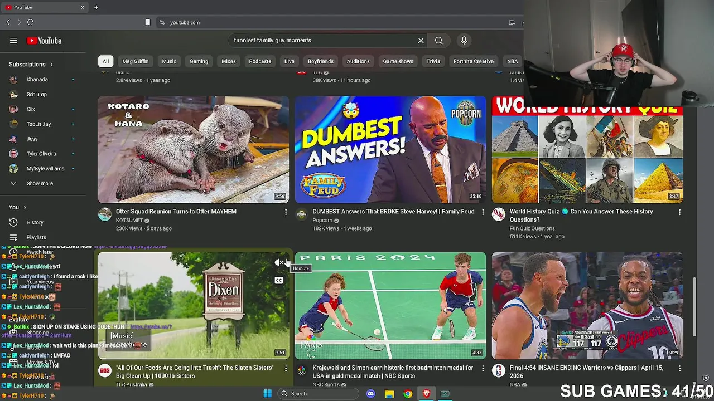Go back with the browser arrow
Image resolution: width=714 pixels, height=401 pixels.
tap(8, 22)
